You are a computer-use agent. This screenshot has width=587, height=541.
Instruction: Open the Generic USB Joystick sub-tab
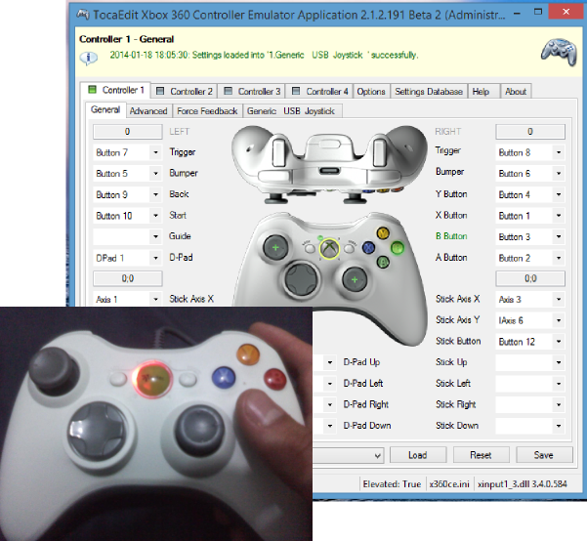pyautogui.click(x=292, y=111)
